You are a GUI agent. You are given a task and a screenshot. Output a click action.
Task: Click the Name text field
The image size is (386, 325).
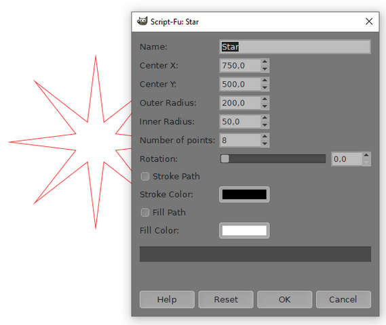pyautogui.click(x=294, y=47)
